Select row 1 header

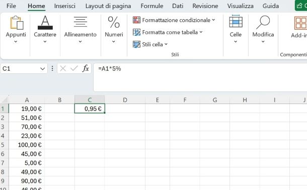4,109
